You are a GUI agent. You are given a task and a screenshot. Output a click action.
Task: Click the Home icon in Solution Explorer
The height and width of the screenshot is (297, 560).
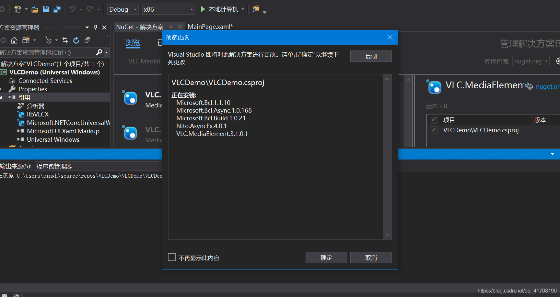pyautogui.click(x=14, y=40)
